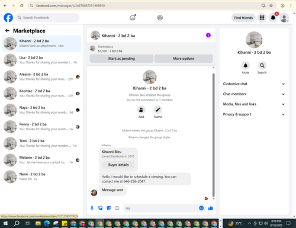The image size is (296, 228).
Task: Reload the page in browser
Action: (x=22, y=5)
